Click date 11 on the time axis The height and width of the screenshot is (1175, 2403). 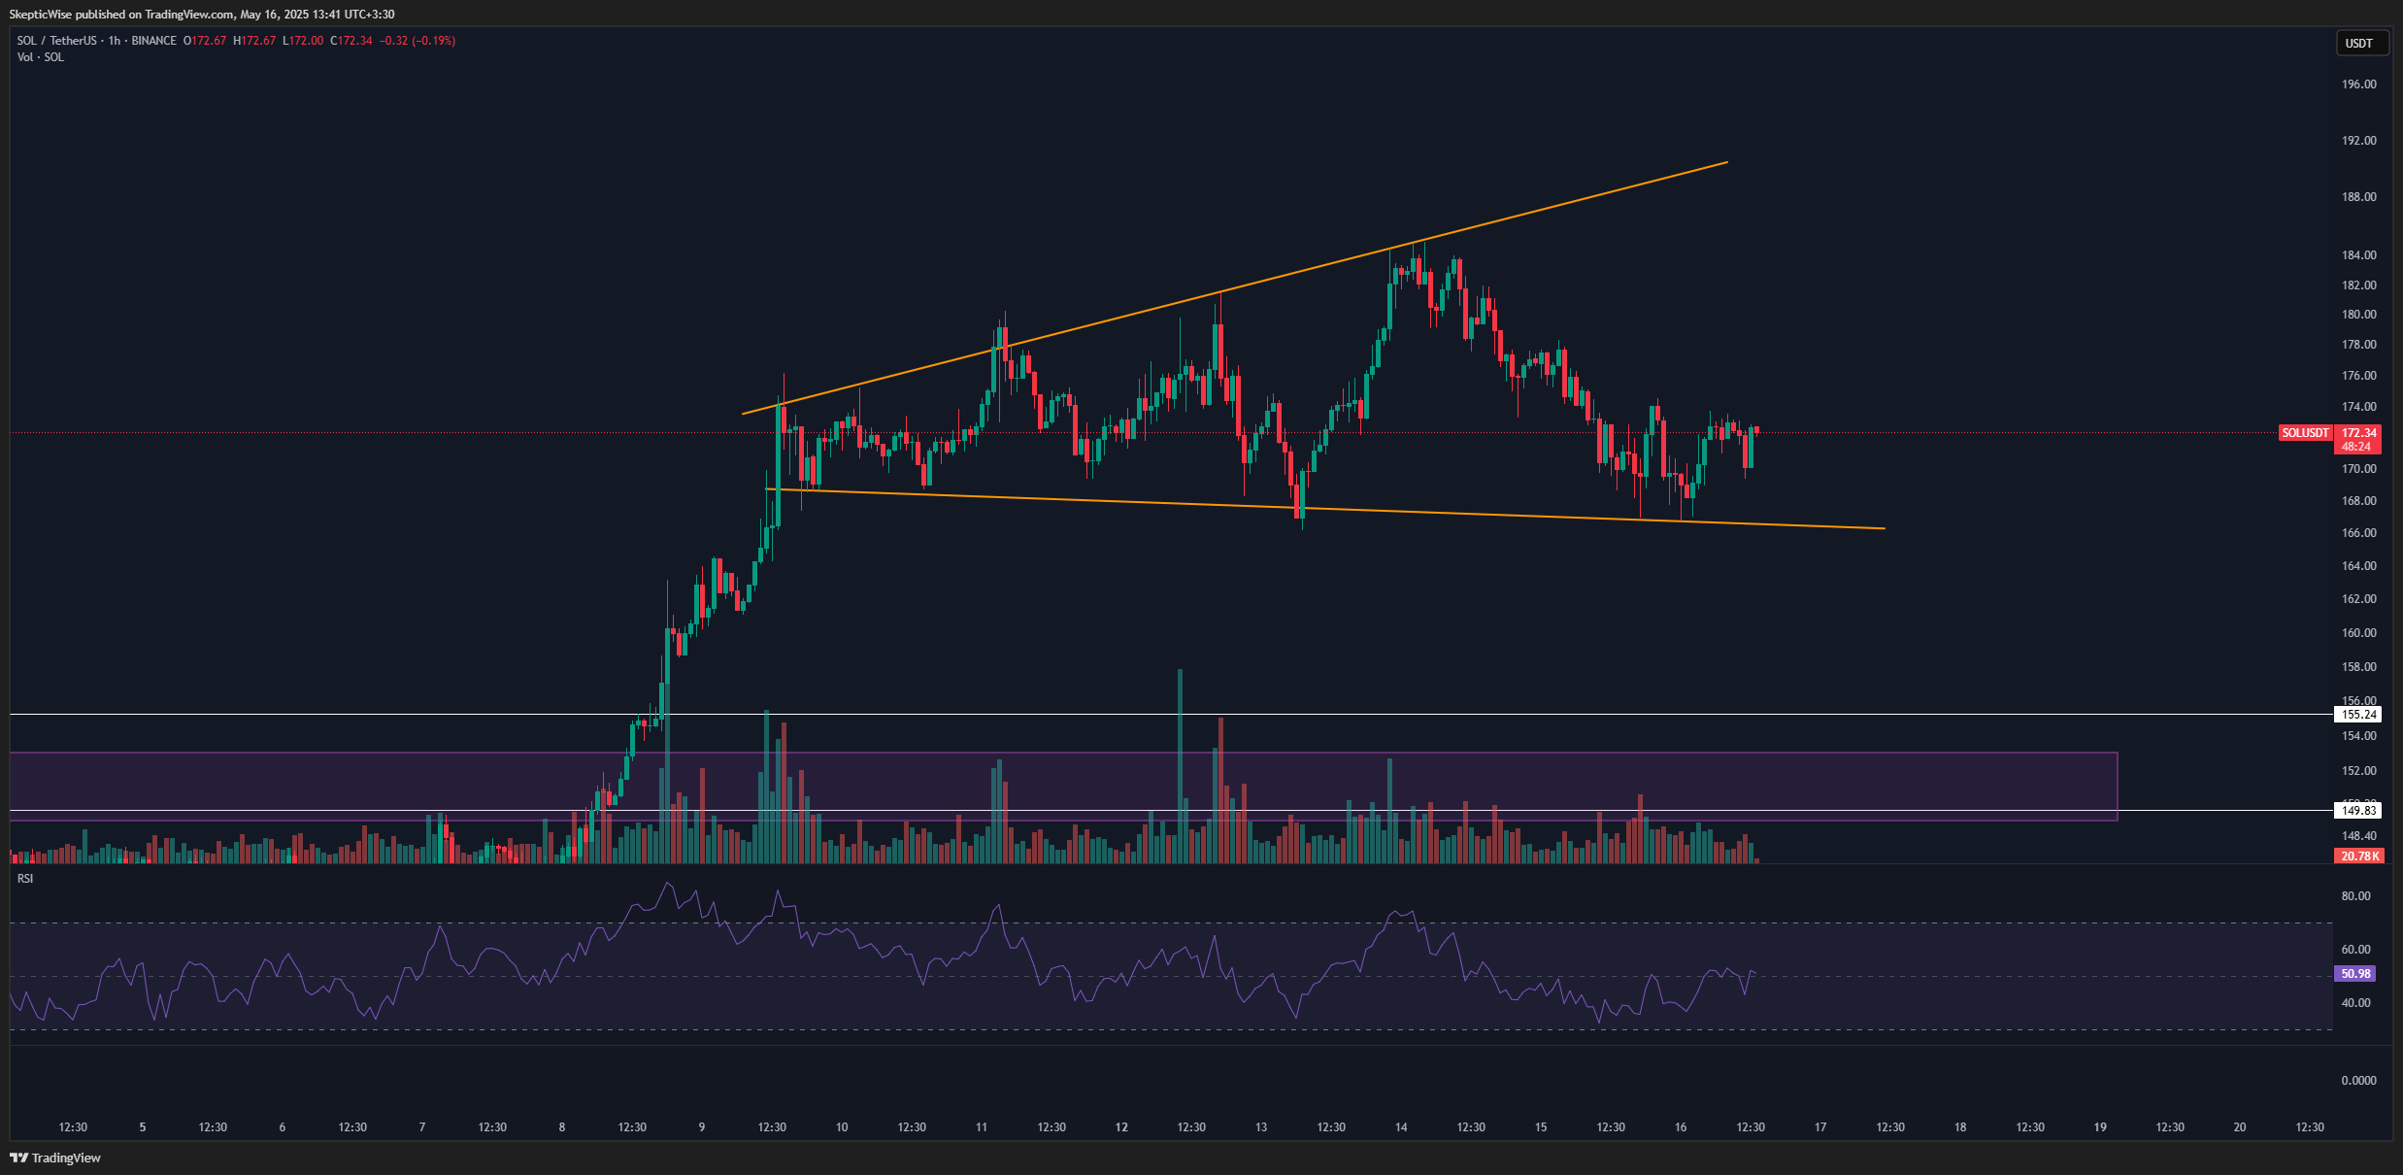click(x=982, y=1127)
